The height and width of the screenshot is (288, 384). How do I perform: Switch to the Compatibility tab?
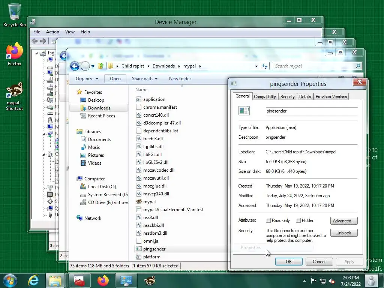pos(265,97)
